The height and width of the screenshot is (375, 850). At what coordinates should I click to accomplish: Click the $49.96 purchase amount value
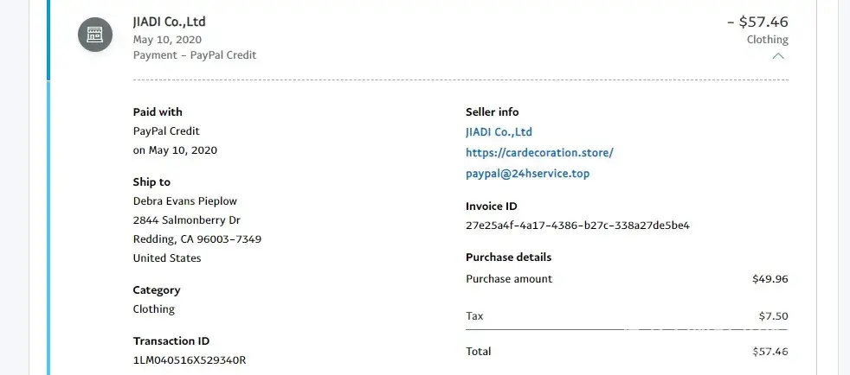tap(770, 279)
